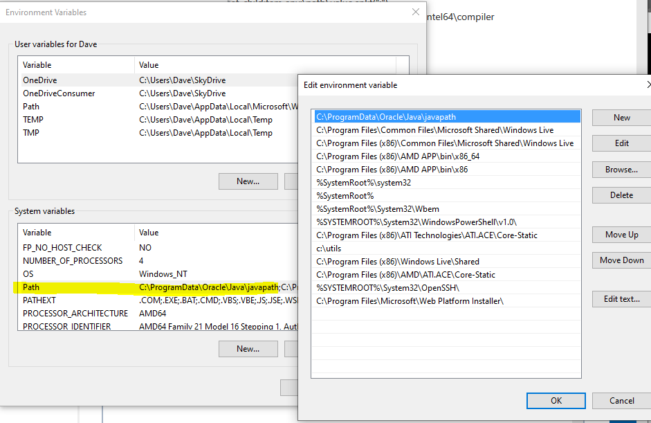Select the PROCESSOR_ARCHITECTURE system variable

(x=75, y=314)
